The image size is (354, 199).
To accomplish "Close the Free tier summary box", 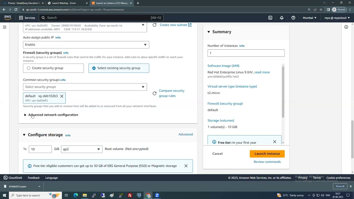I will pyautogui.click(x=275, y=142).
